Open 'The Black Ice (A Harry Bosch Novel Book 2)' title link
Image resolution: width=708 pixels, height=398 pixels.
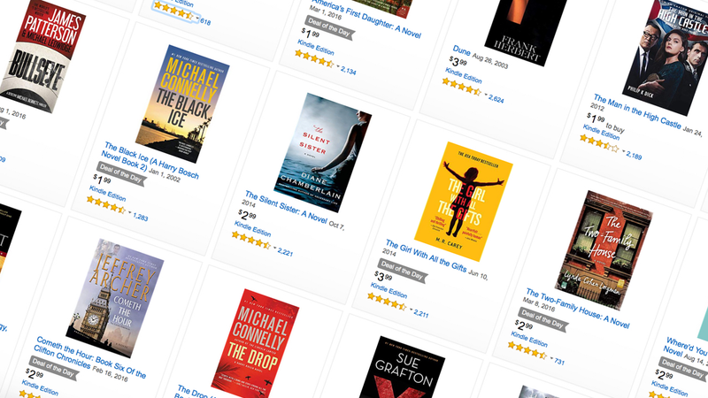pos(149,162)
